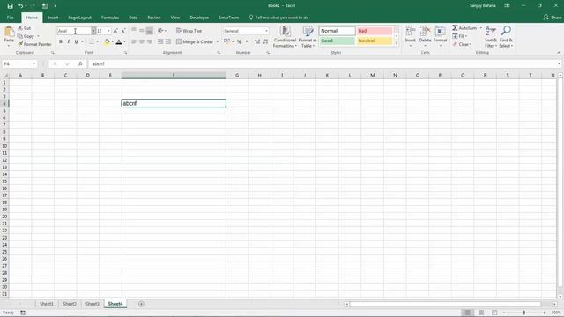The width and height of the screenshot is (564, 317).
Task: Apply accounting number format
Action: click(227, 41)
